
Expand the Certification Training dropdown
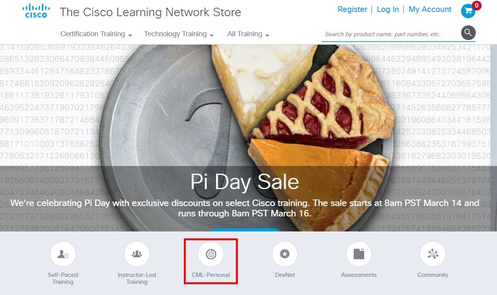(96, 34)
